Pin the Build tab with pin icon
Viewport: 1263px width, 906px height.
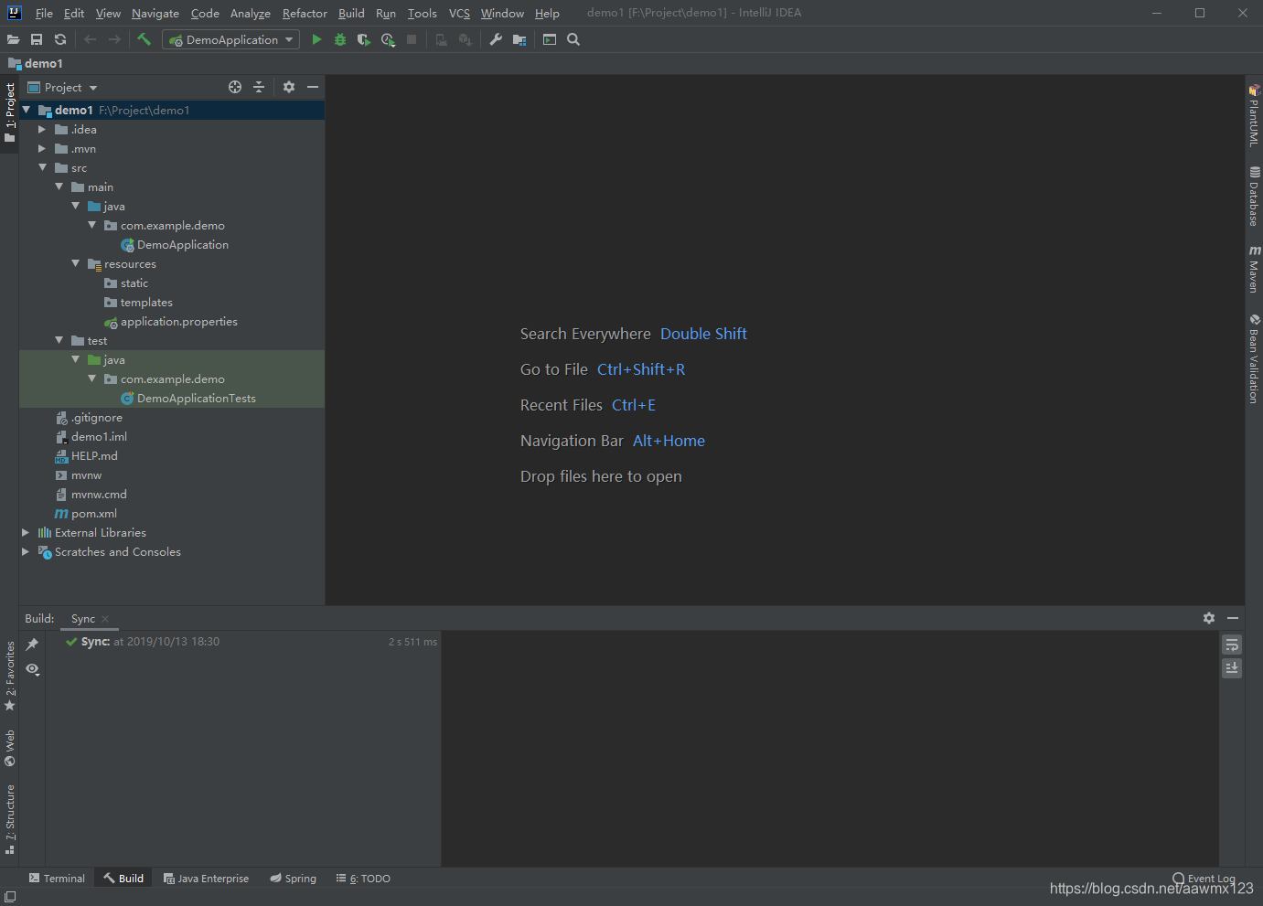(33, 644)
